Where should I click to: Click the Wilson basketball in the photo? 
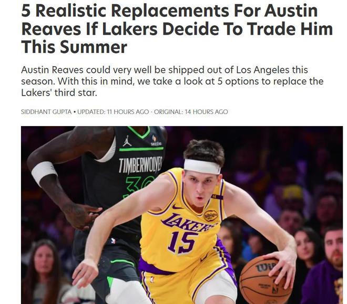(x=266, y=280)
